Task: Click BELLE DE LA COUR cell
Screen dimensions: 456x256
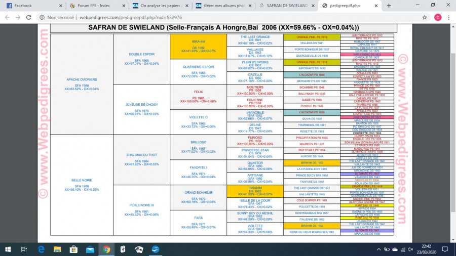Action: [255, 204]
